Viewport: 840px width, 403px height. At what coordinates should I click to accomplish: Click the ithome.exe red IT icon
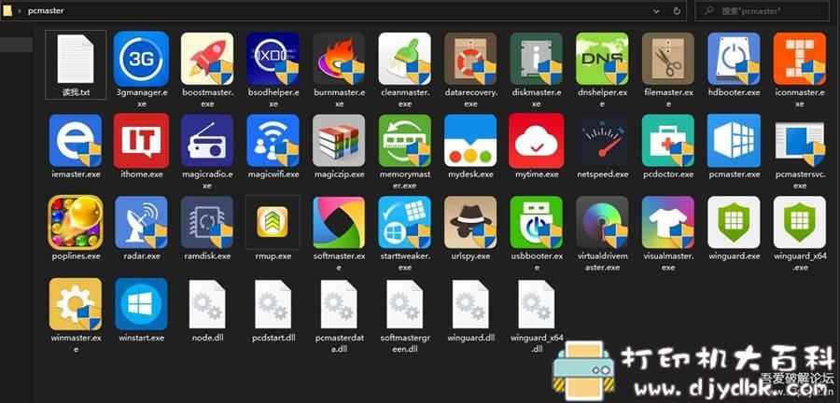click(142, 140)
